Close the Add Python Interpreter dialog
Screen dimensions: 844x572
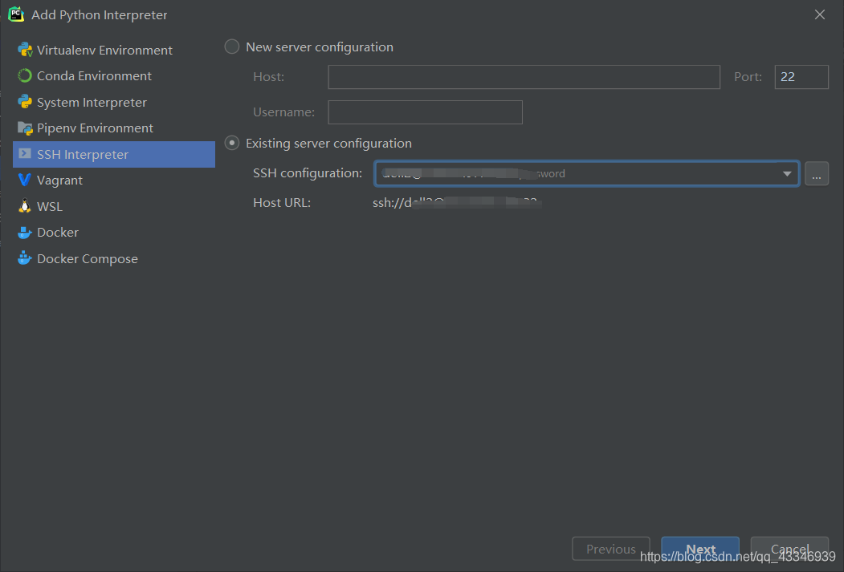820,14
